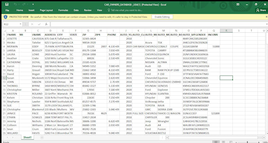Click the cell containing CAMRY
Image resolution: width=268 pixels, height=143 pixels.
(x=164, y=50)
